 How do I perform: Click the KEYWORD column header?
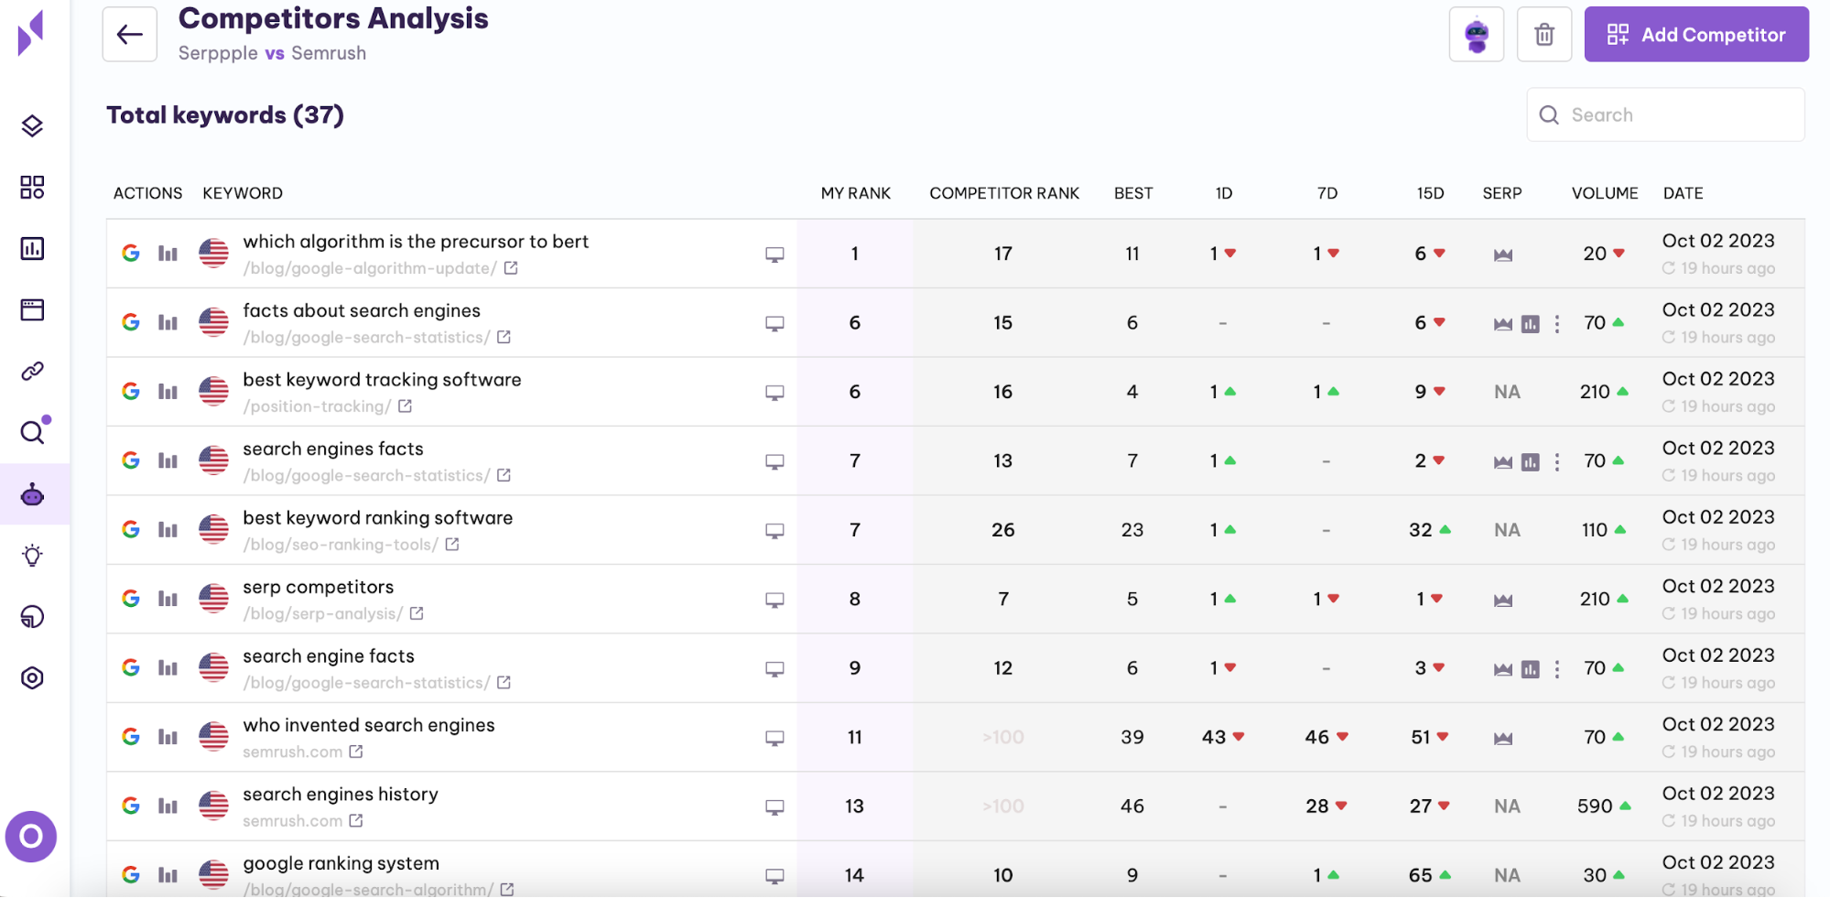pyautogui.click(x=243, y=193)
